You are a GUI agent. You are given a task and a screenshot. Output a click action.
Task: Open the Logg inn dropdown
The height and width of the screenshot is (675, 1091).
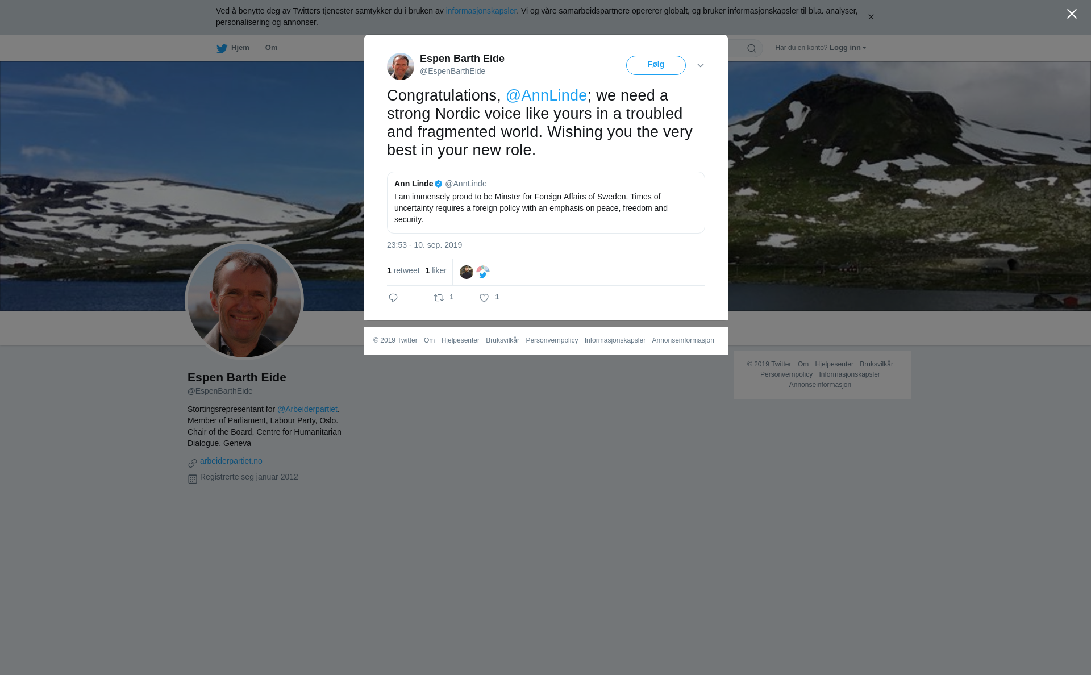(848, 48)
